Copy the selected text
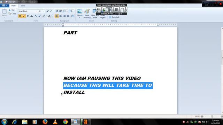 (12, 14)
